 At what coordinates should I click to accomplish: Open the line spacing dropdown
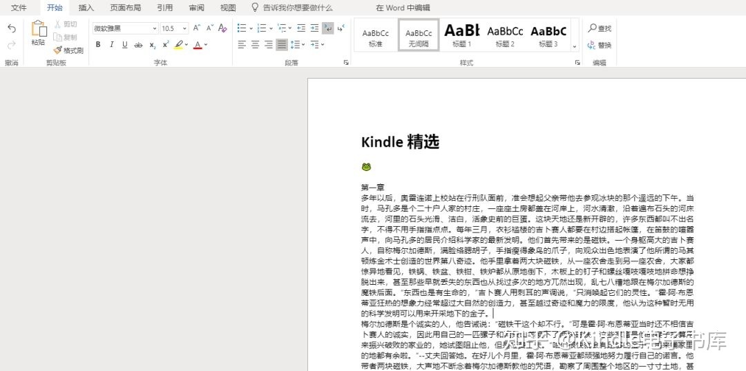pyautogui.click(x=297, y=45)
